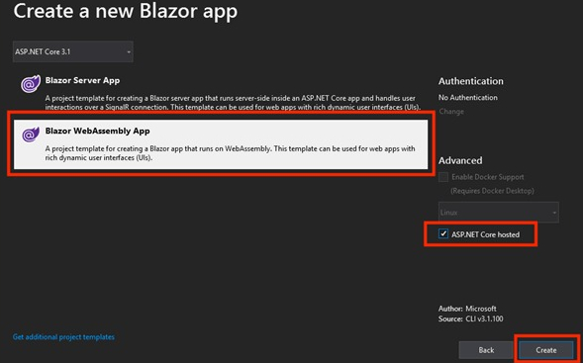Open the Linux OS dropdown

click(499, 213)
